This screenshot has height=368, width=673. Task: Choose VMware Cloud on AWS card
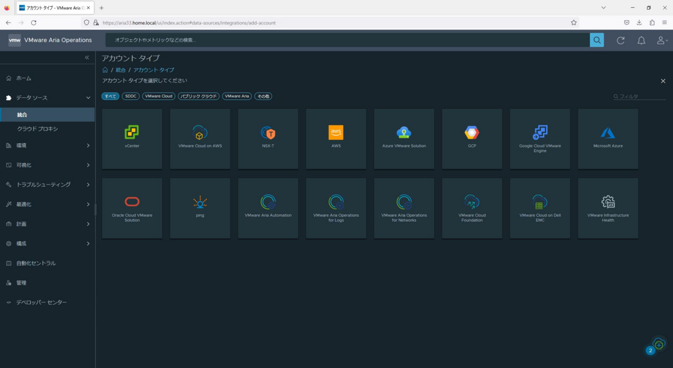pyautogui.click(x=200, y=139)
